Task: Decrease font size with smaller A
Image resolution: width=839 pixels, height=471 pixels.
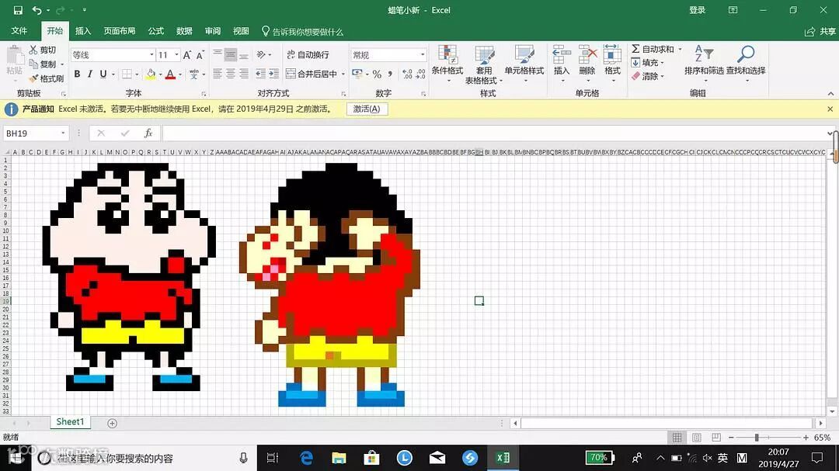Action: click(200, 55)
